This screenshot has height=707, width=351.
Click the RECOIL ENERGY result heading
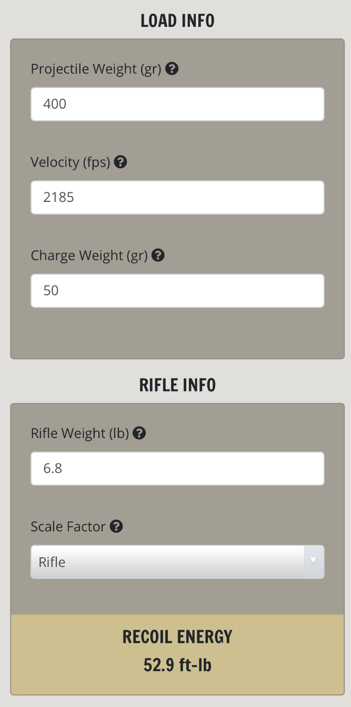pyautogui.click(x=177, y=637)
